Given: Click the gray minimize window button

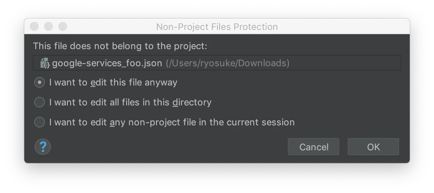Looking at the screenshot, I should 48,27.
